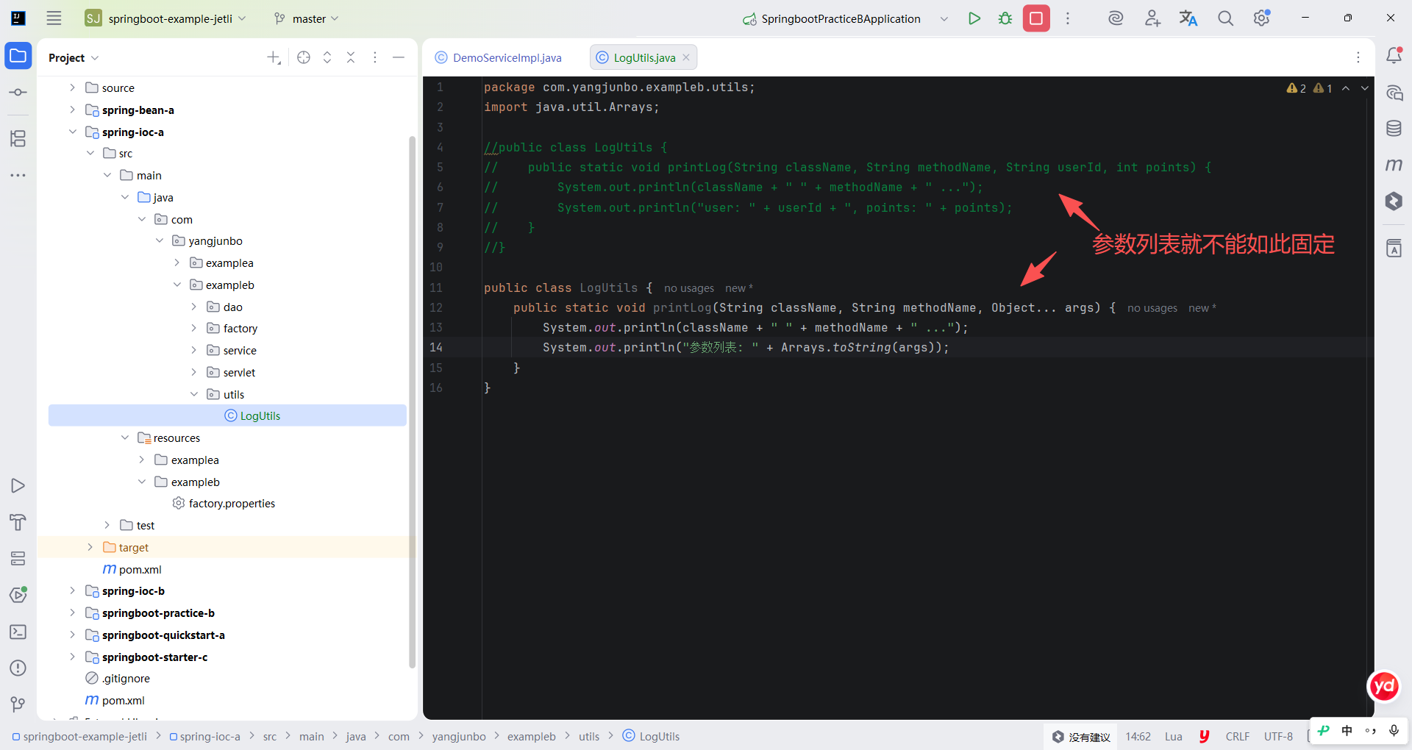Open Search Everywhere magnifier

1225,18
